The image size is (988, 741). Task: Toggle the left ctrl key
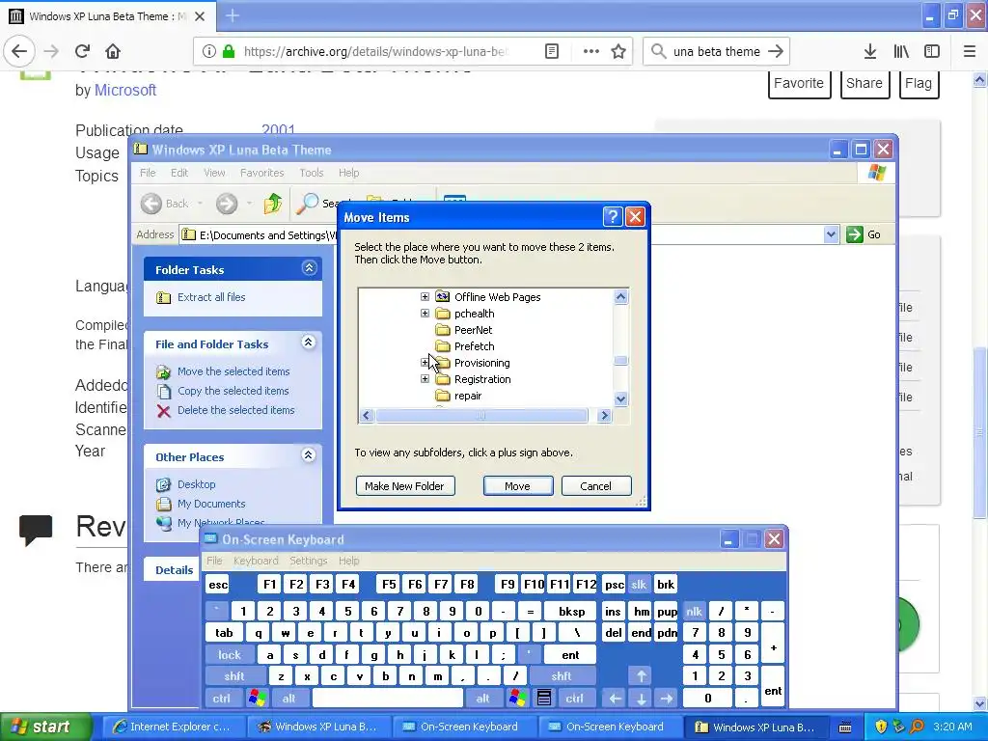click(221, 698)
